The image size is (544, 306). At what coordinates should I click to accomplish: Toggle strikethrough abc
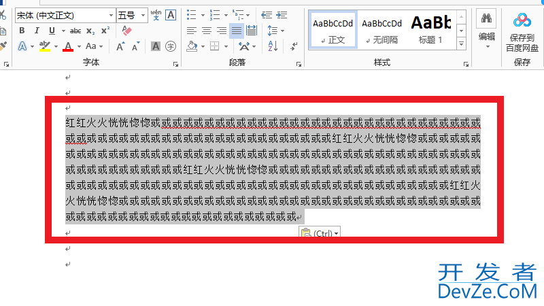pos(75,31)
